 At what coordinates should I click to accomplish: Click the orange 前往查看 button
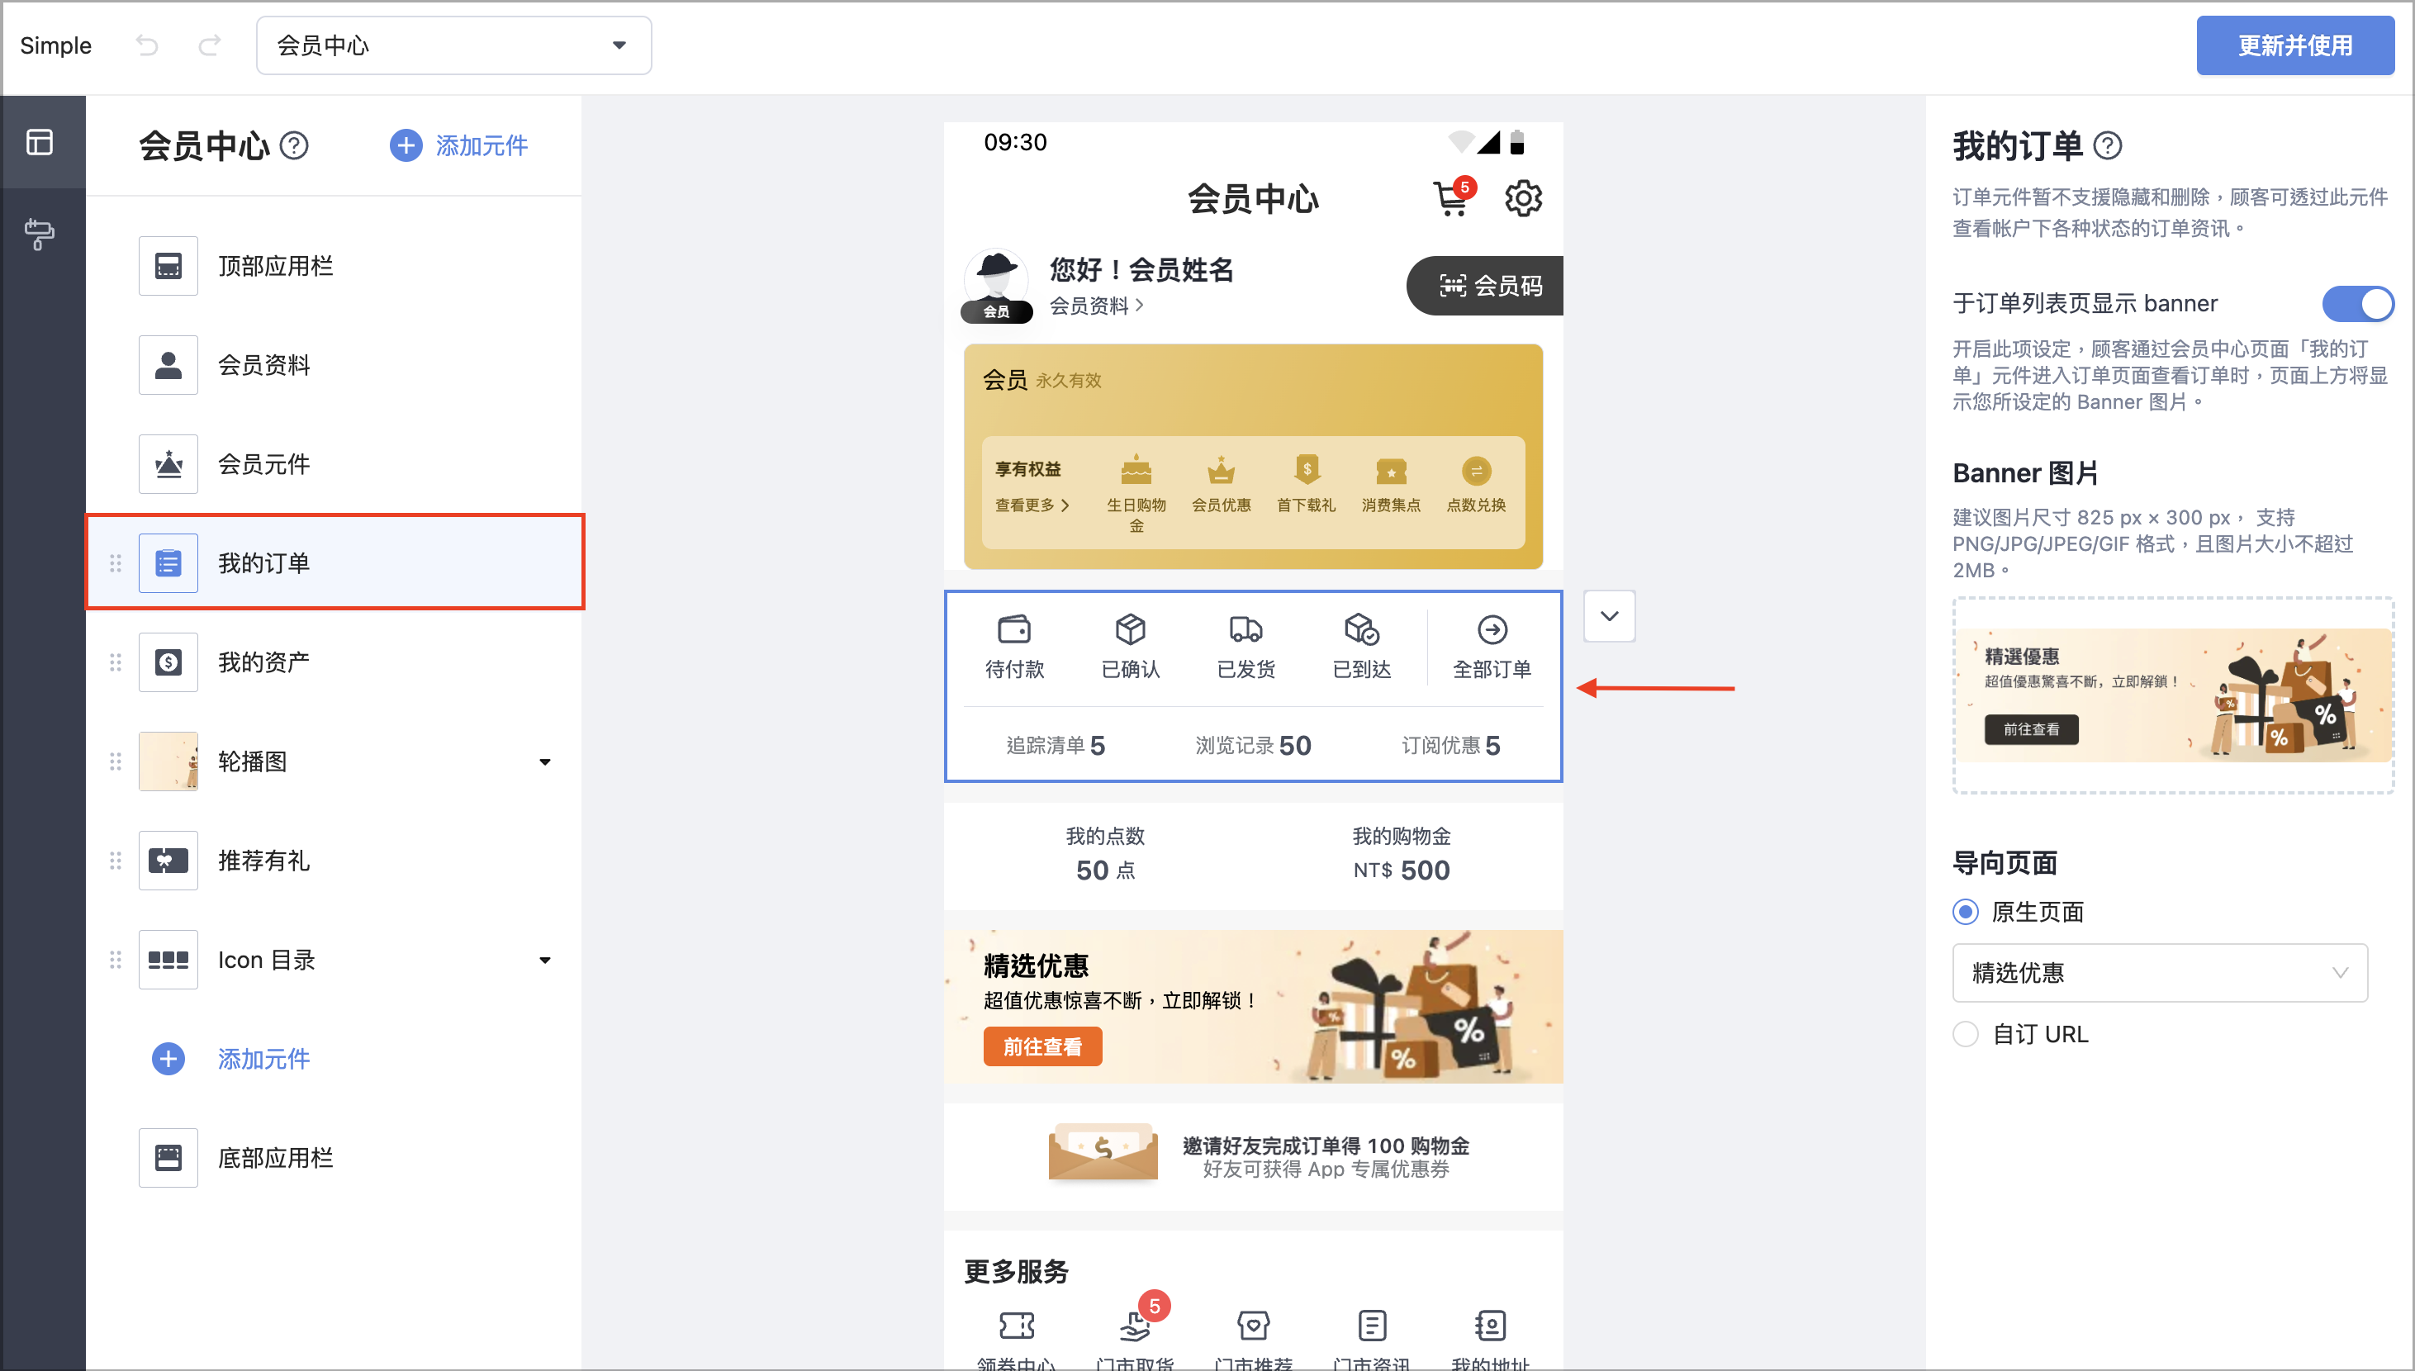(1042, 1047)
